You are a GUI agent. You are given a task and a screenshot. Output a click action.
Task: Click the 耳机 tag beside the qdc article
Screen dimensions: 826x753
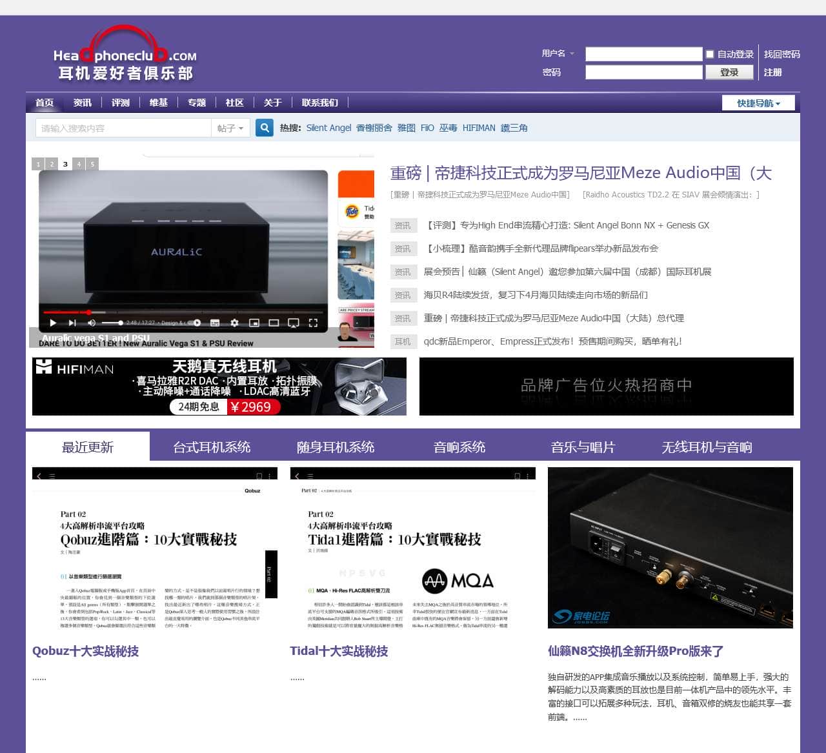click(403, 341)
